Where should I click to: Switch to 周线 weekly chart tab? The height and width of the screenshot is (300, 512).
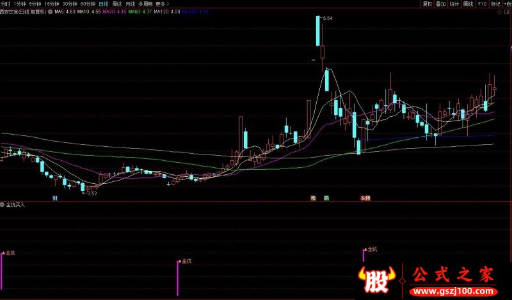click(116, 4)
